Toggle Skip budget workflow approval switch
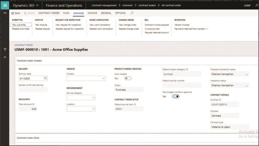259x146 pixels. click(x=175, y=96)
